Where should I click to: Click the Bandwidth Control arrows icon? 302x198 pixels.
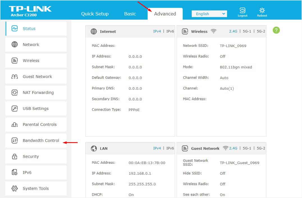[x=15, y=141]
